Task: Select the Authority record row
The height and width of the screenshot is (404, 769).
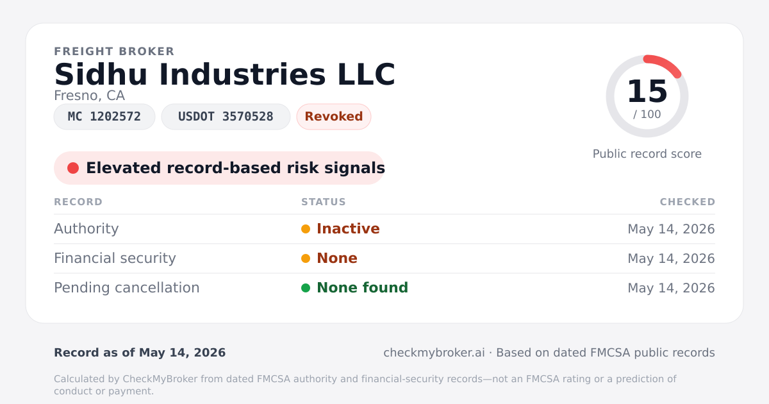Action: click(x=384, y=229)
